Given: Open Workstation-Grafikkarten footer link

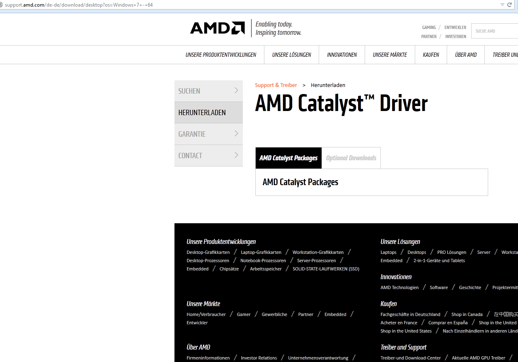Looking at the screenshot, I should [318, 252].
